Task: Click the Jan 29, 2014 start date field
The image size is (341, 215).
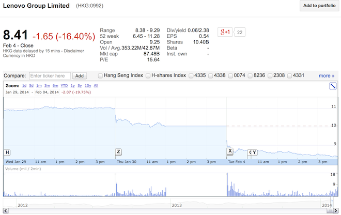Action: 17,93
